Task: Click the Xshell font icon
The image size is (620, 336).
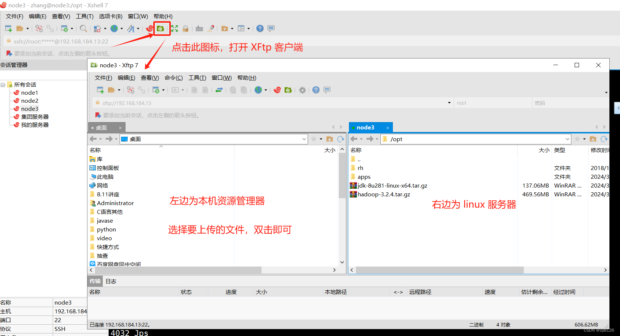Action: click(131, 29)
